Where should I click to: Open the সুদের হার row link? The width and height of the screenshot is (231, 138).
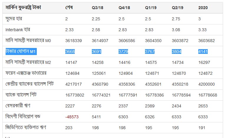coord(14,19)
